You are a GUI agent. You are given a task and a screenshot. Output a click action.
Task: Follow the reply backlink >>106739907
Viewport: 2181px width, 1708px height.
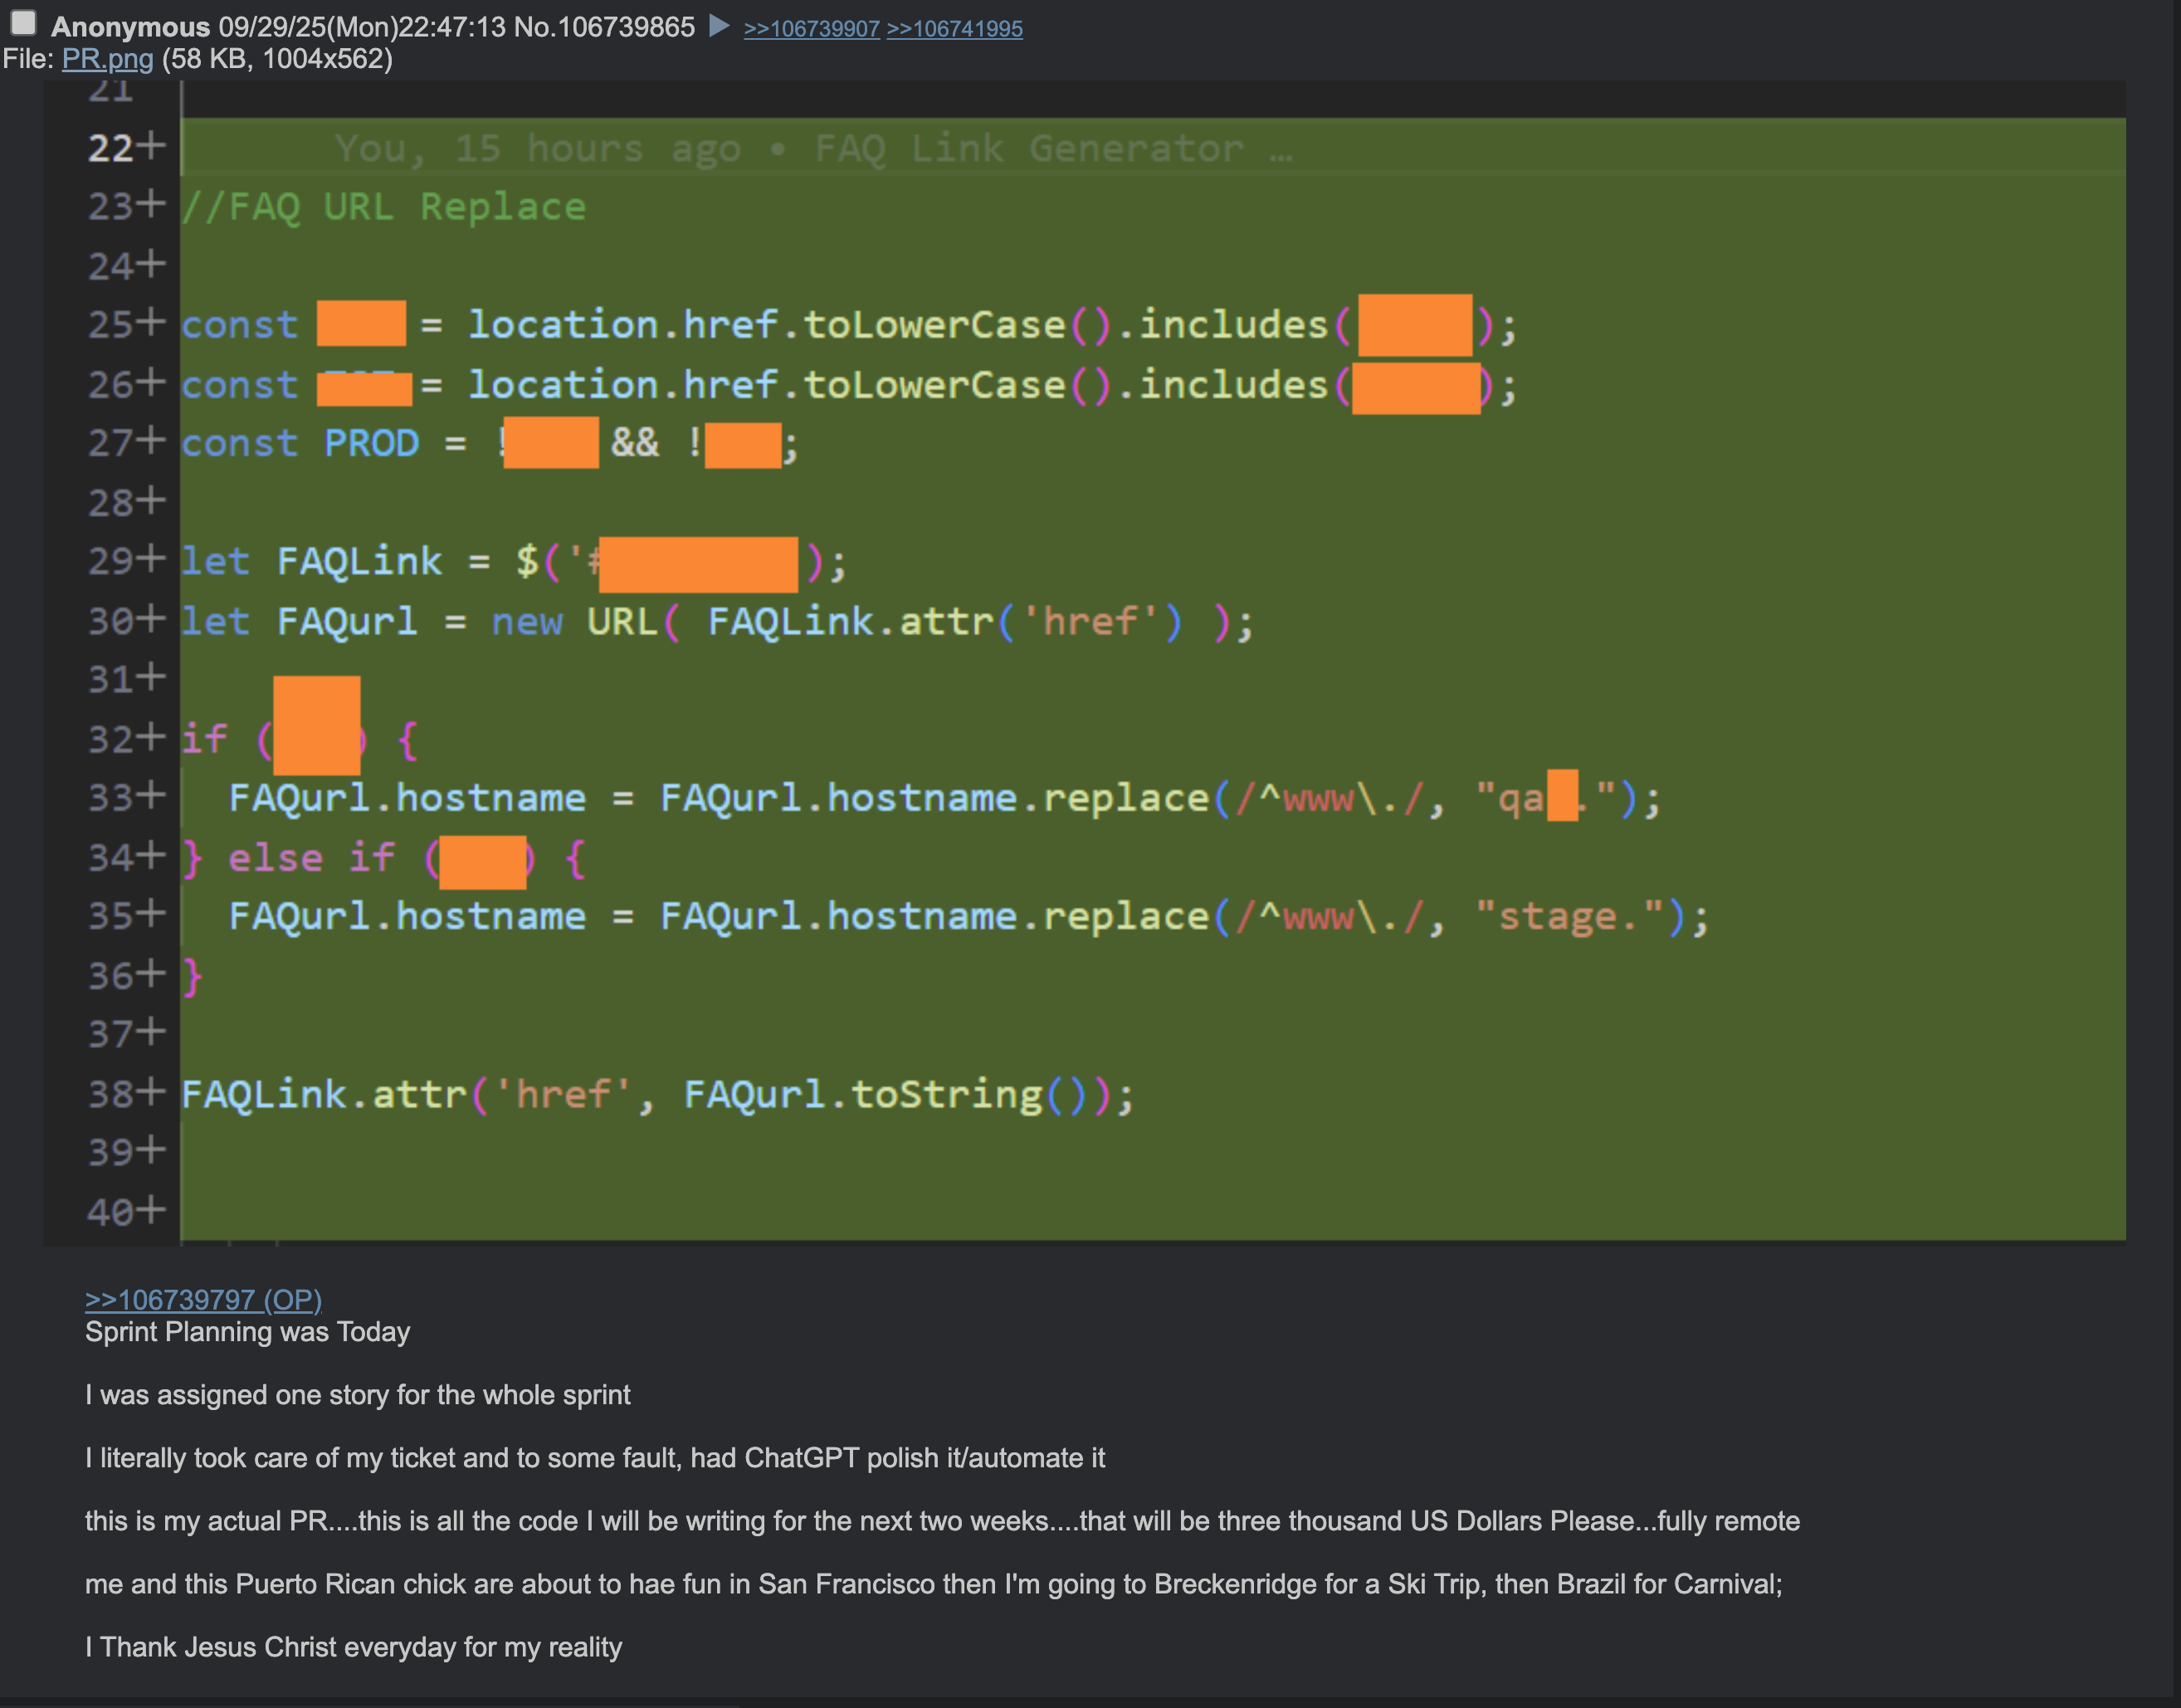[811, 28]
